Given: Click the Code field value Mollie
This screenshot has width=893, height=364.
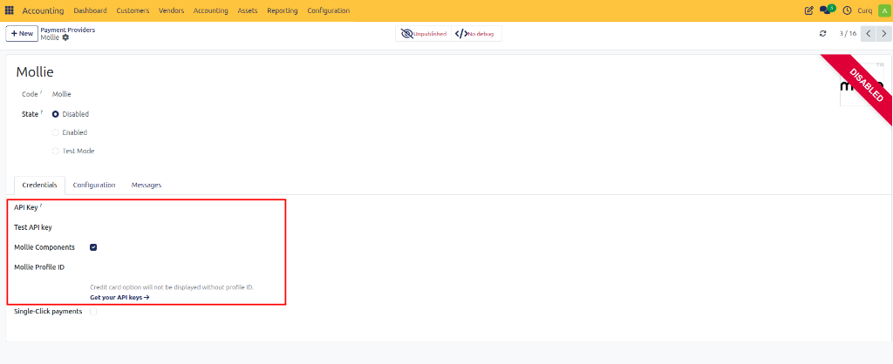Looking at the screenshot, I should [62, 94].
